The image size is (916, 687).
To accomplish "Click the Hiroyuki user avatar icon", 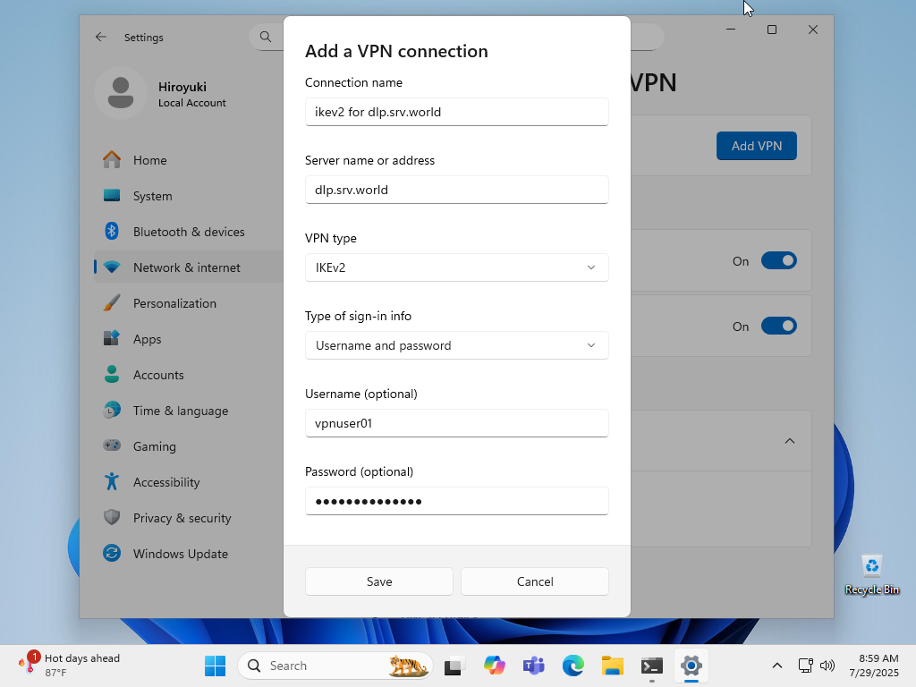I will click(121, 93).
